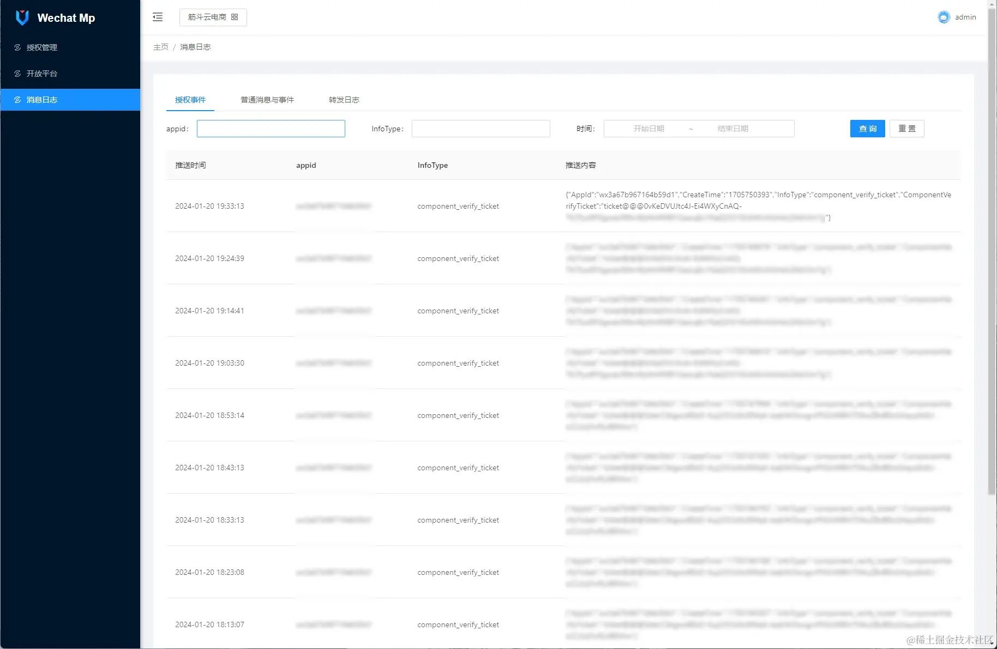997x649 pixels.
Task: Select the 2024-01-20 18:33:13 timestamp cell
Action: tap(209, 520)
